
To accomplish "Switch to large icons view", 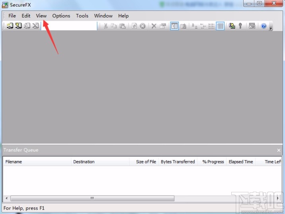I will click(x=195, y=26).
